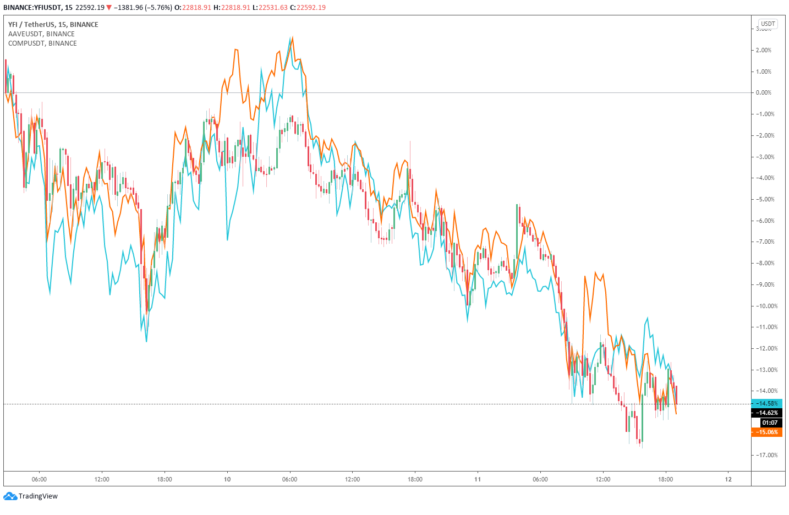Click the orange −15.06% price tag
The image size is (789, 515).
[766, 432]
